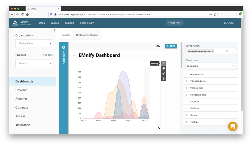Viewport: 252px width, 146px height.
Task: Click the Aug 22 axis label
Action: pyautogui.click(x=98, y=121)
